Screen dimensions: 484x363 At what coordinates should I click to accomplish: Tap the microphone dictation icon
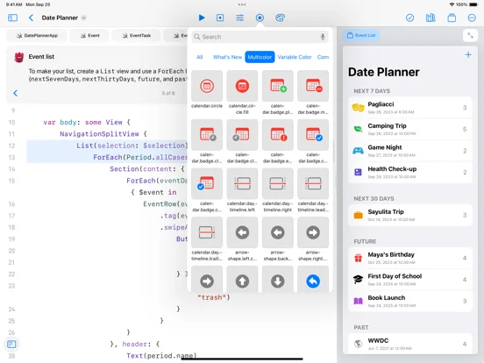click(x=323, y=37)
